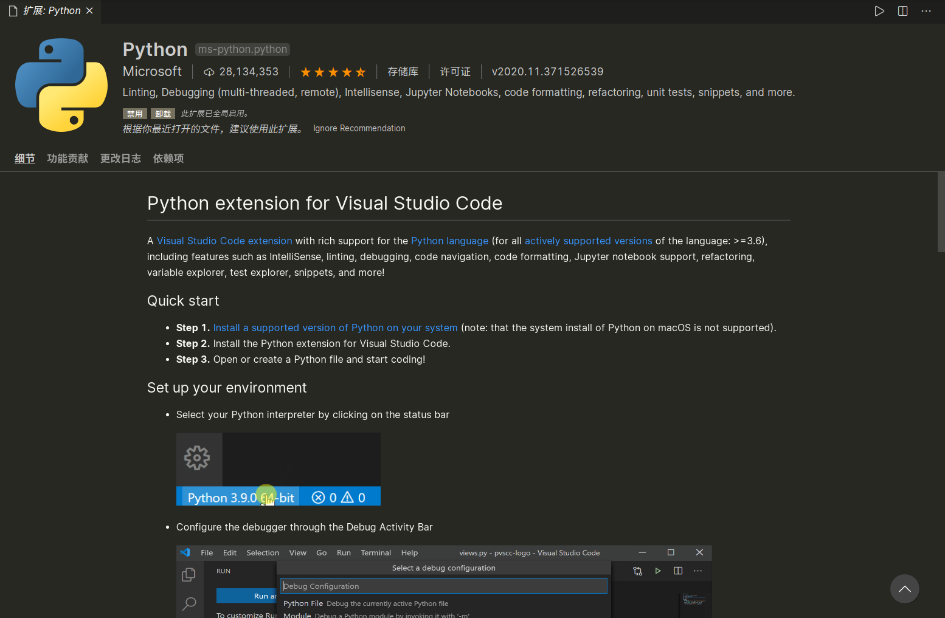
Task: Follow the Visual Studio Code extension link
Action: [x=224, y=241]
